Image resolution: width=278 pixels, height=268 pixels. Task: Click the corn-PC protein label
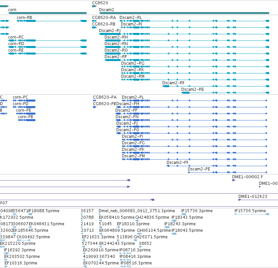pyautogui.click(x=20, y=97)
